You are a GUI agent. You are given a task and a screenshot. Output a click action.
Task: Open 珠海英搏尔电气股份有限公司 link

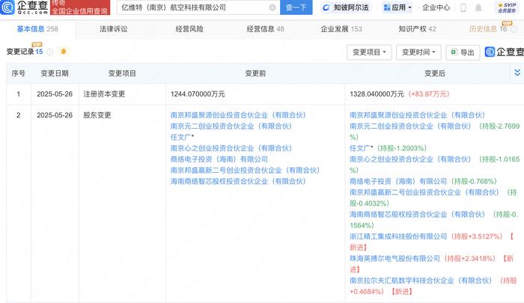click(x=394, y=259)
